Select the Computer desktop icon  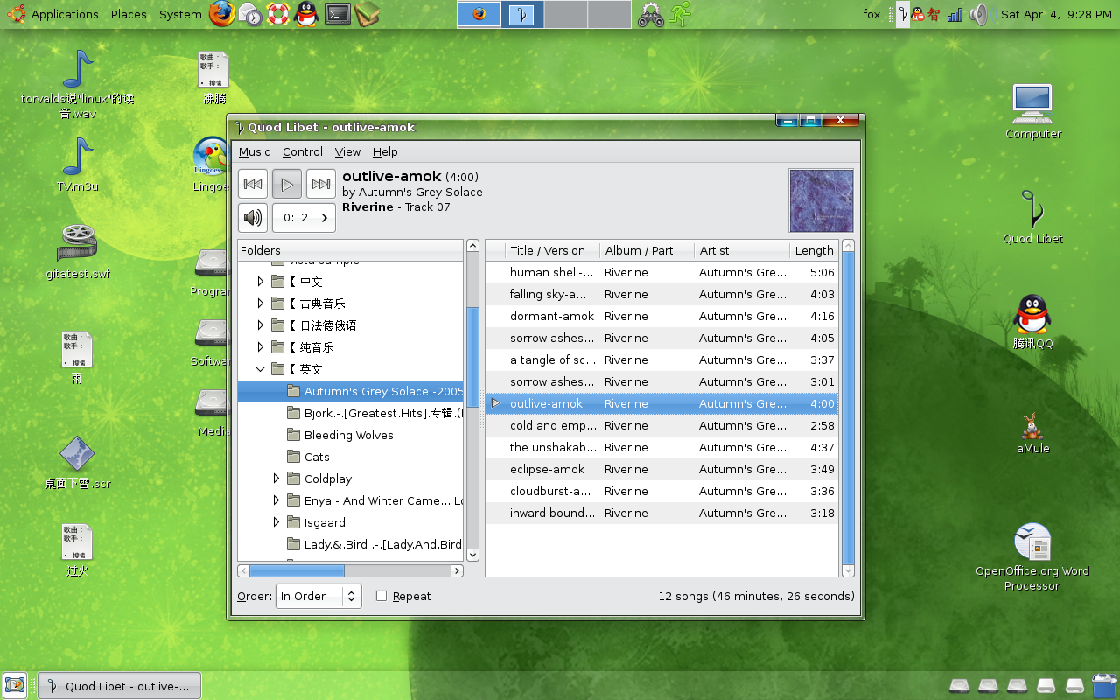tap(1032, 111)
